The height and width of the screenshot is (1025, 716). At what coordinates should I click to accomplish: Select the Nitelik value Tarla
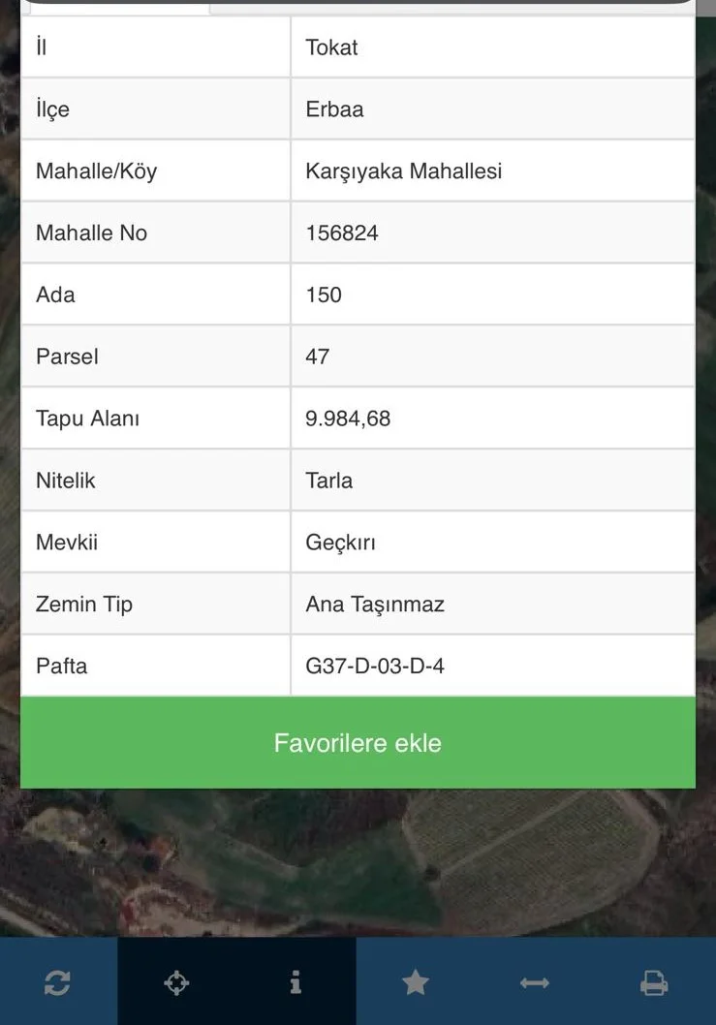tap(329, 481)
